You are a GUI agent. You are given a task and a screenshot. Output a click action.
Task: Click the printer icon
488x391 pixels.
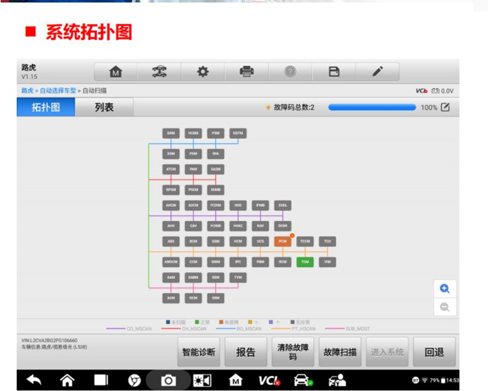[246, 72]
